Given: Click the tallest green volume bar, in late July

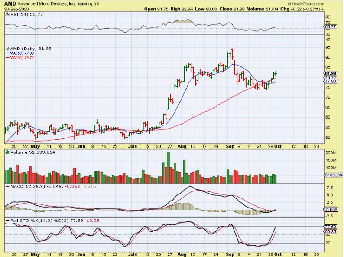Looking at the screenshot, I should [168, 168].
